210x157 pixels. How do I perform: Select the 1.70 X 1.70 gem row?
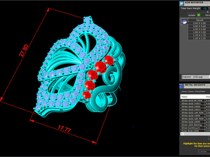(199, 35)
